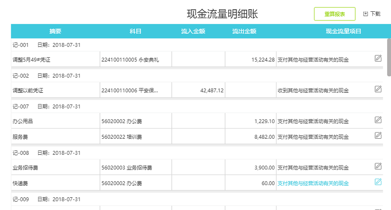This screenshot has width=391, height=210.
Task: Click outflow amount 8,482.00
Action: click(x=264, y=137)
